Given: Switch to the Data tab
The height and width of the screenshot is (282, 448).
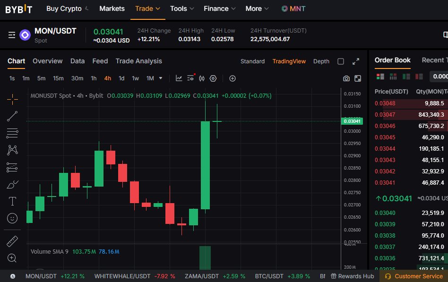Looking at the screenshot, I should click(78, 61).
